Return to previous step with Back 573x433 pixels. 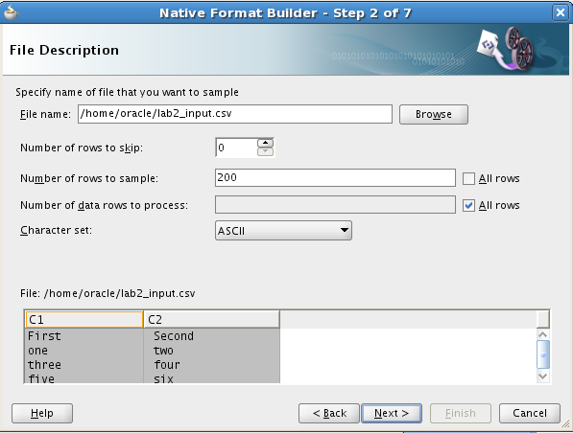[x=329, y=413]
